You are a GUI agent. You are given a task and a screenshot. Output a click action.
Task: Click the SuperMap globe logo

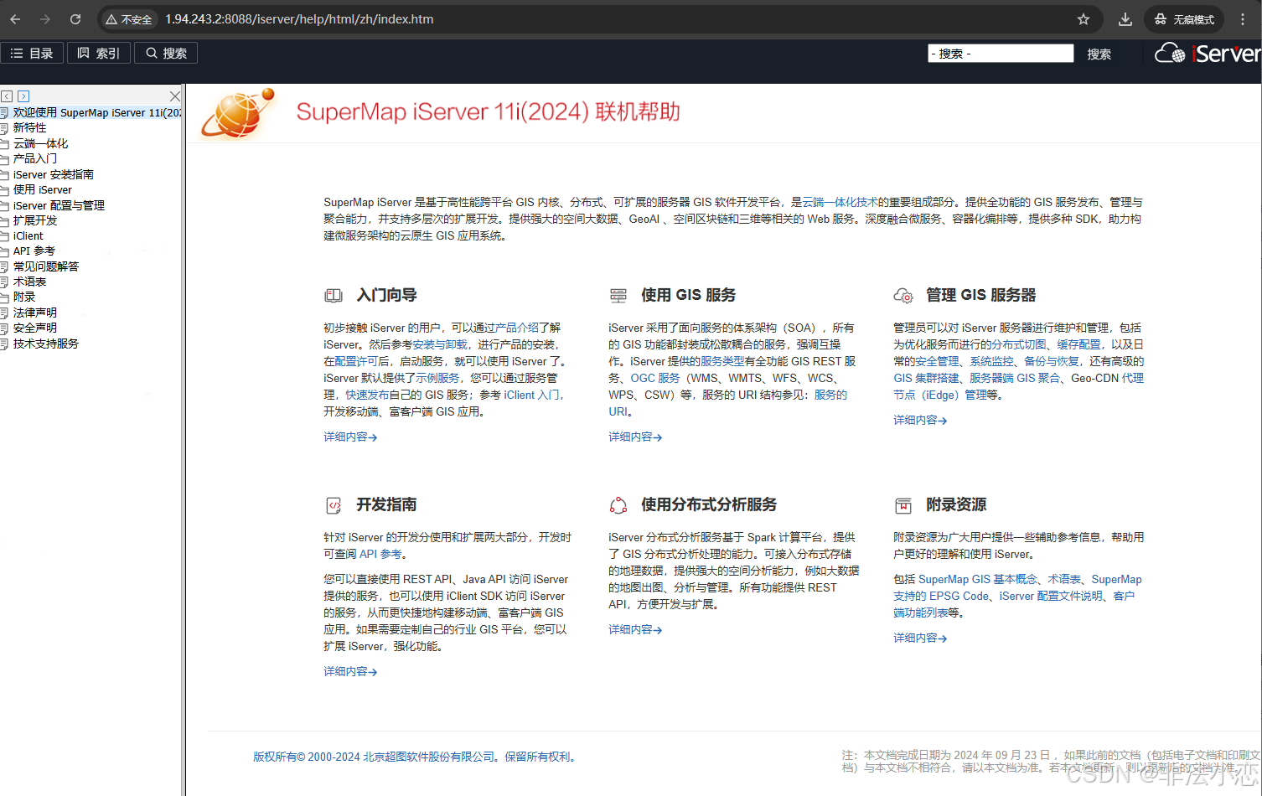[238, 112]
